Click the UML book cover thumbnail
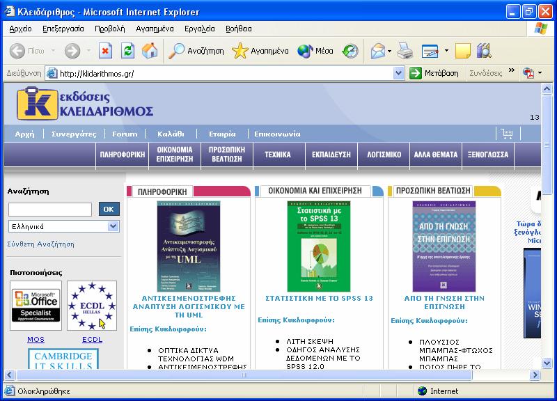The width and height of the screenshot is (557, 401). tap(189, 246)
